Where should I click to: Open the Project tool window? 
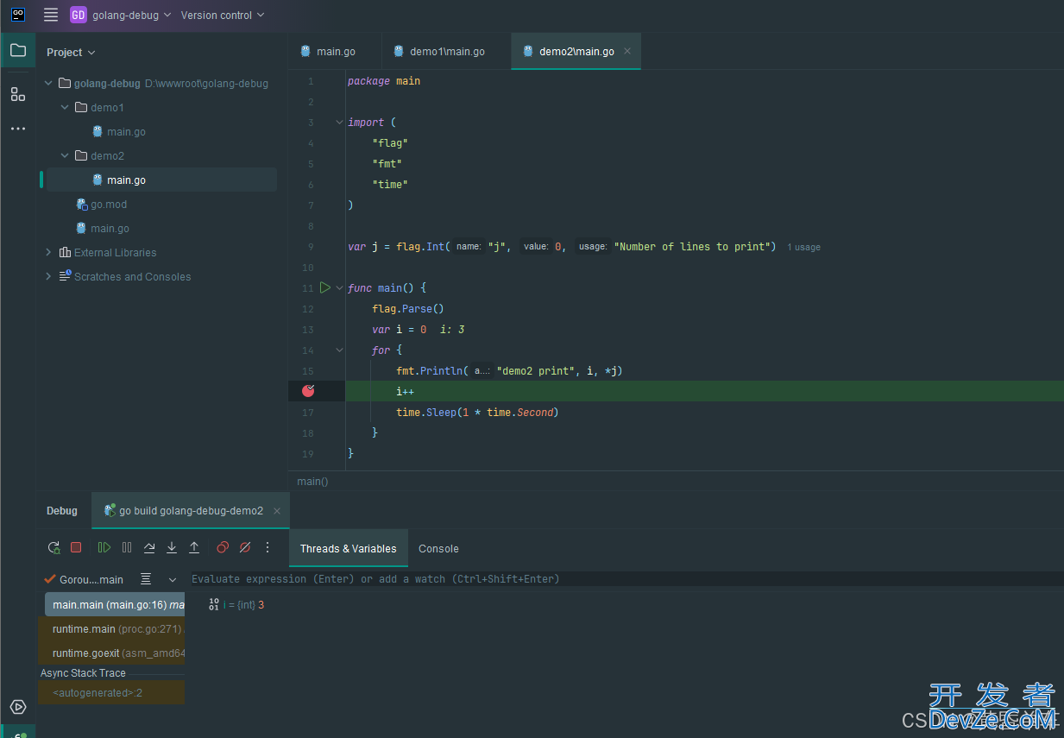18,51
